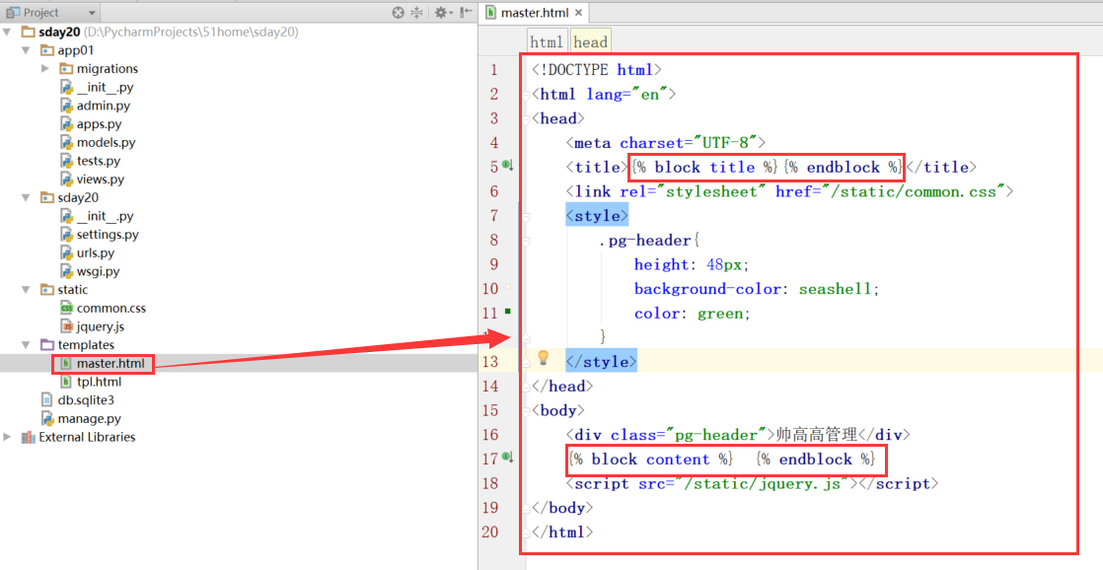Hide the Project tool window
The height and width of the screenshot is (570, 1103).
(x=465, y=13)
